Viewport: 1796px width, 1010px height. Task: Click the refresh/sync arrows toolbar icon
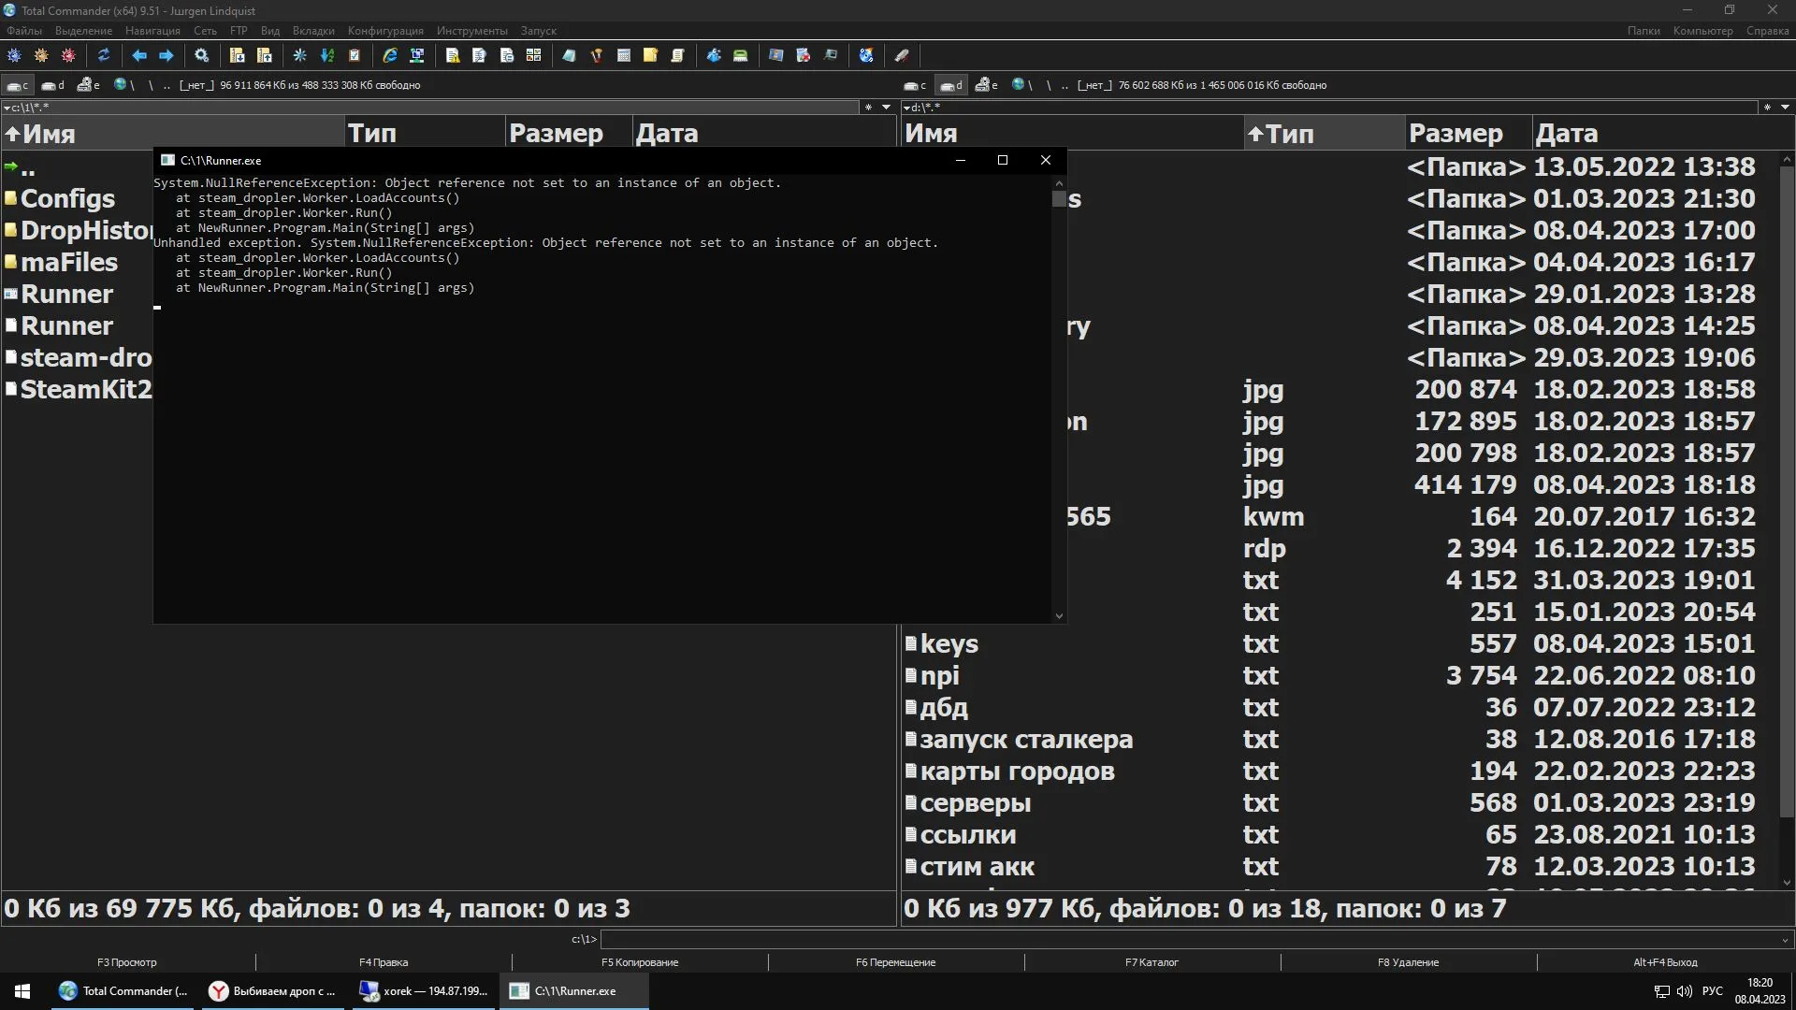pos(104,55)
